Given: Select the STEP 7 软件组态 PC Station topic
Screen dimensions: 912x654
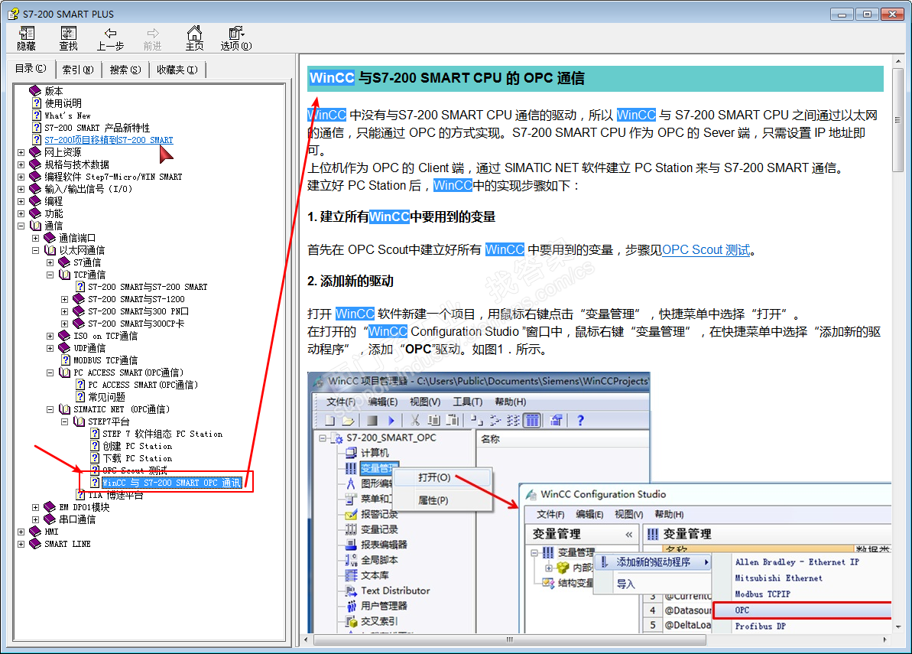Looking at the screenshot, I should 162,434.
